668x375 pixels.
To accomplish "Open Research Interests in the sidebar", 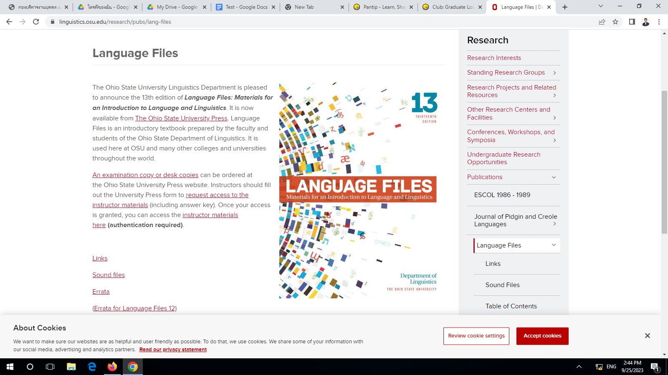I will [494, 58].
